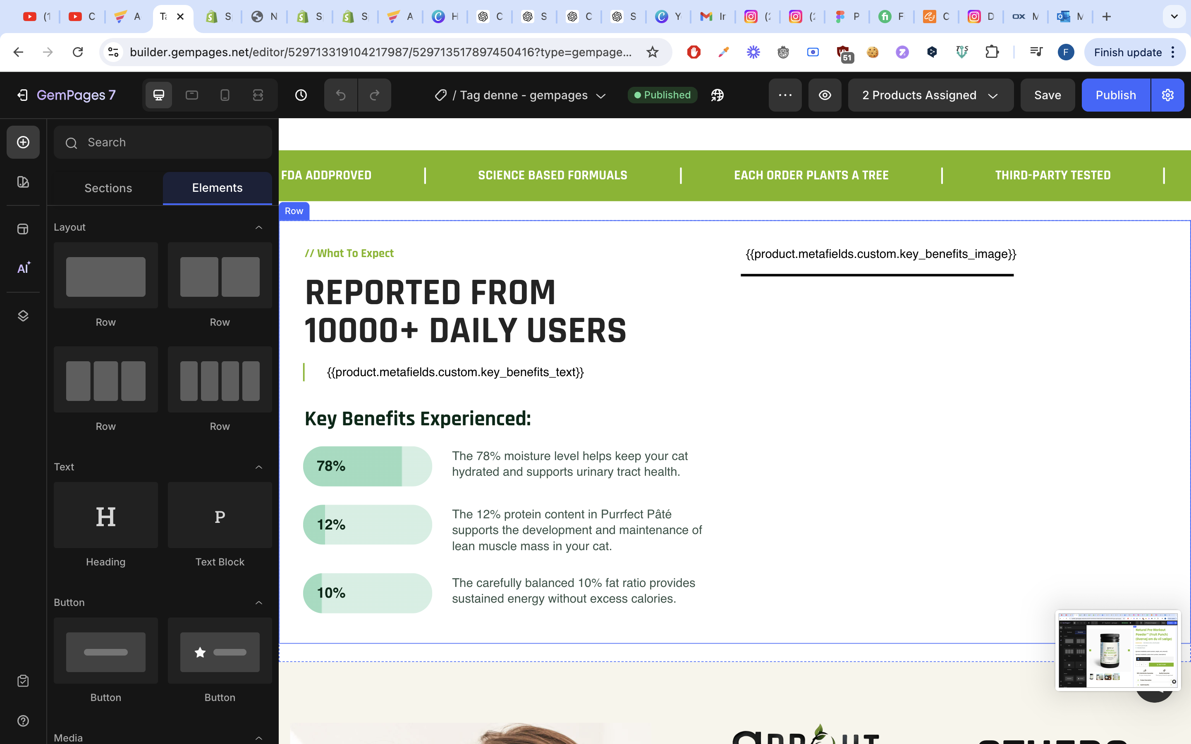Click the language globe icon

(717, 95)
